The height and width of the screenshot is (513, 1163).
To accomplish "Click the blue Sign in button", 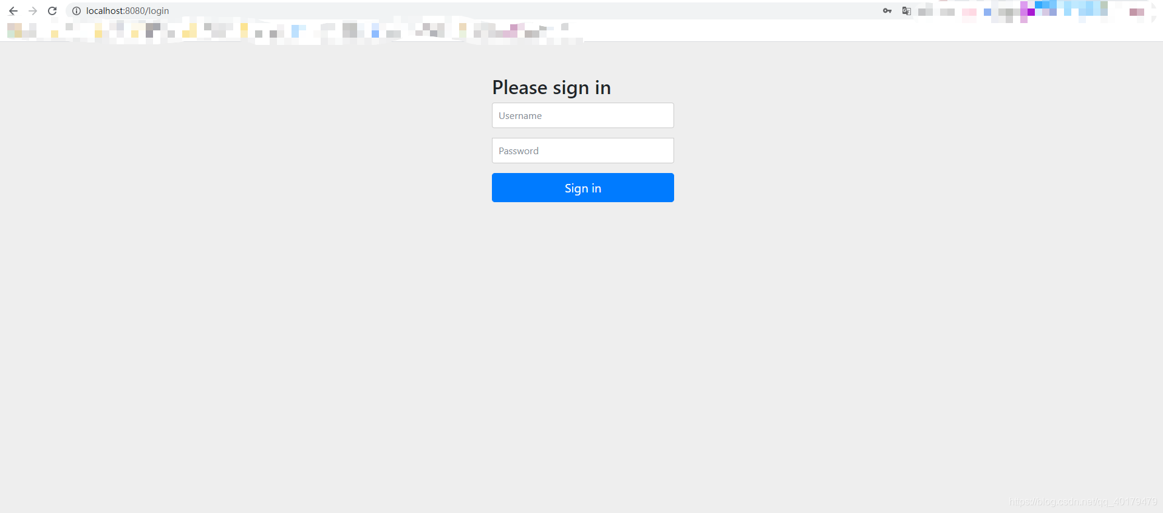I will 583,188.
